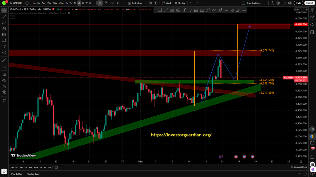The height and width of the screenshot is (177, 316).
Task: Toggle hide all drawings eye in sidebar
Action: (x=4, y=92)
